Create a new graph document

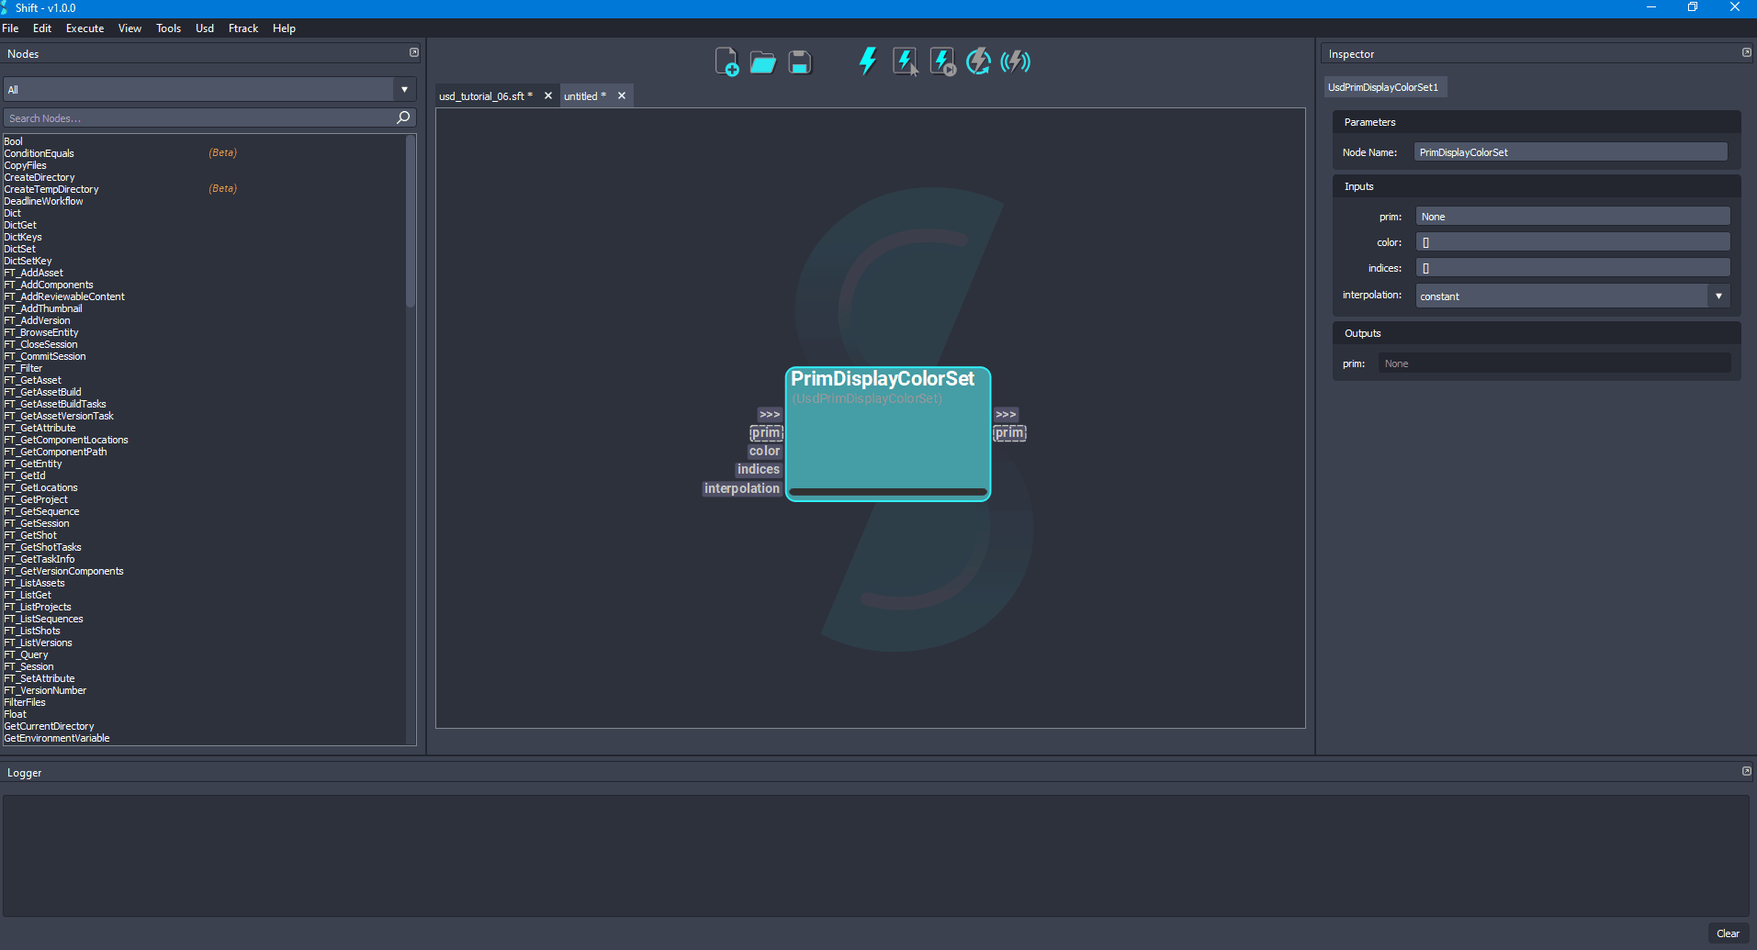coord(726,61)
